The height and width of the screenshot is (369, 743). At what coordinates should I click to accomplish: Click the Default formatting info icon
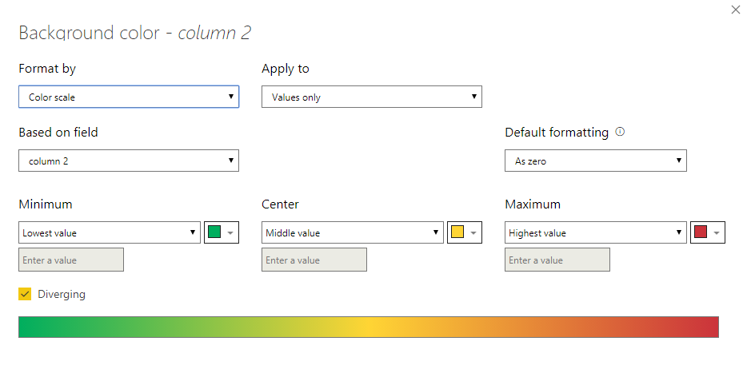(x=620, y=132)
